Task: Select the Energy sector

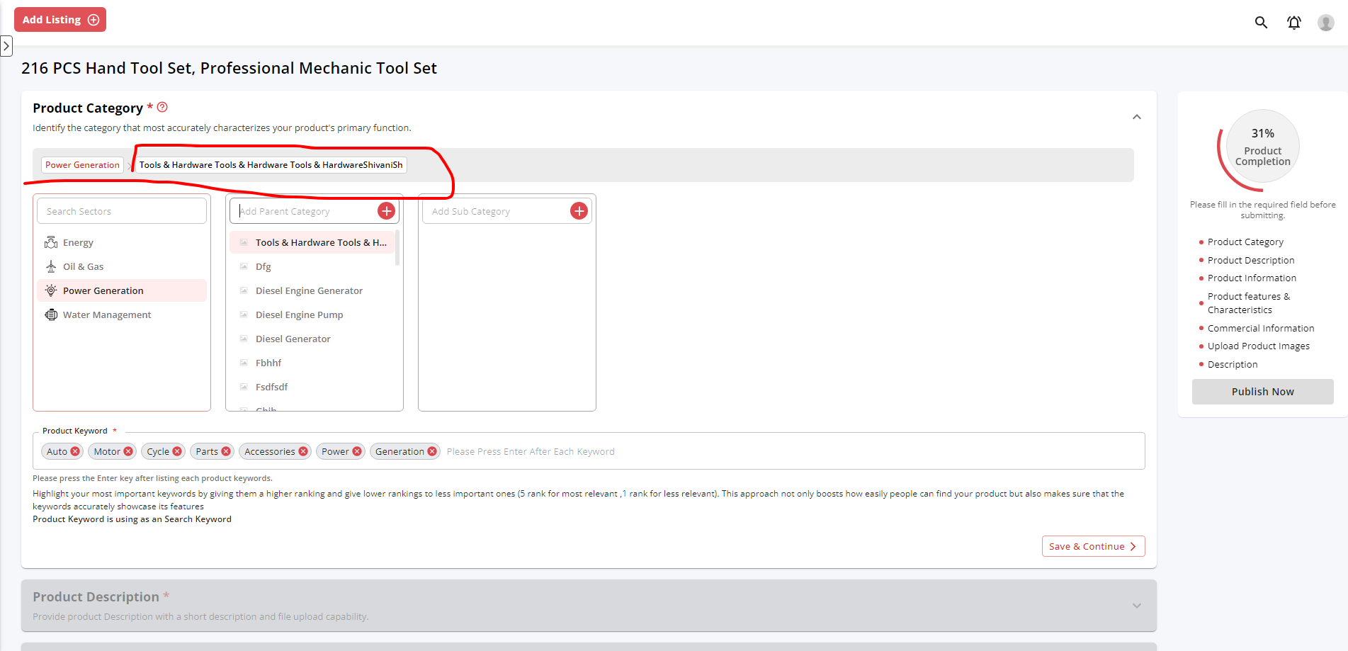Action: pyautogui.click(x=78, y=243)
